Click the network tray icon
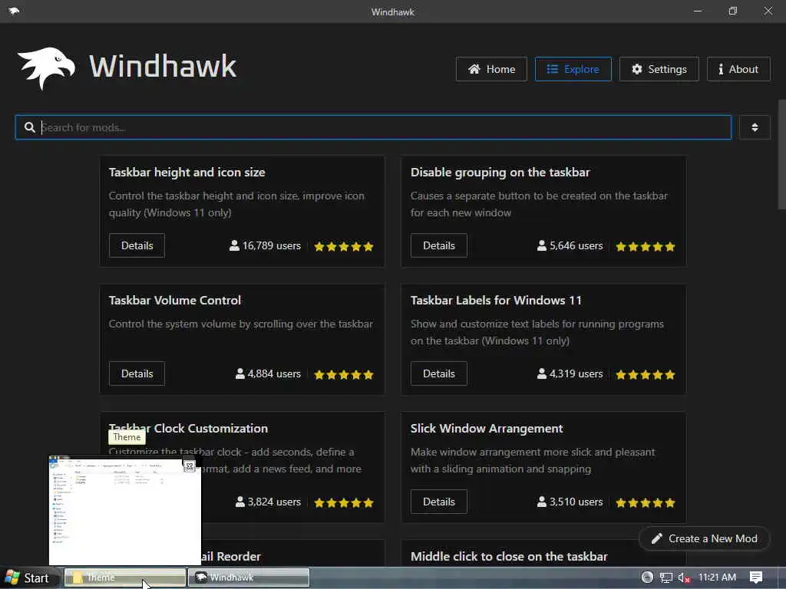 click(x=665, y=577)
